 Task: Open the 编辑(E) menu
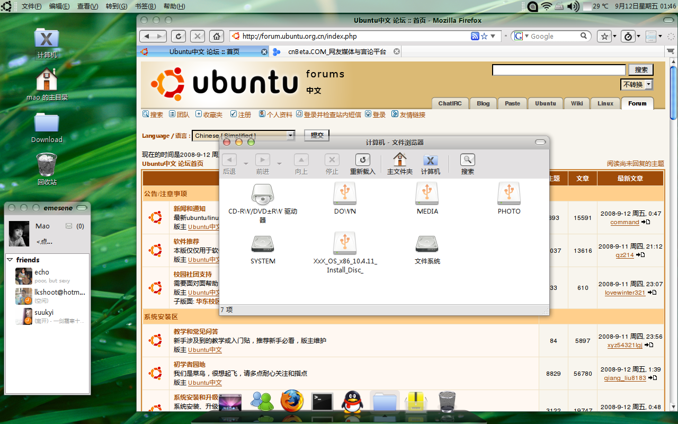[x=59, y=6]
